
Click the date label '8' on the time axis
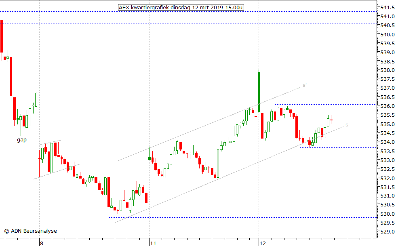pos(41,243)
